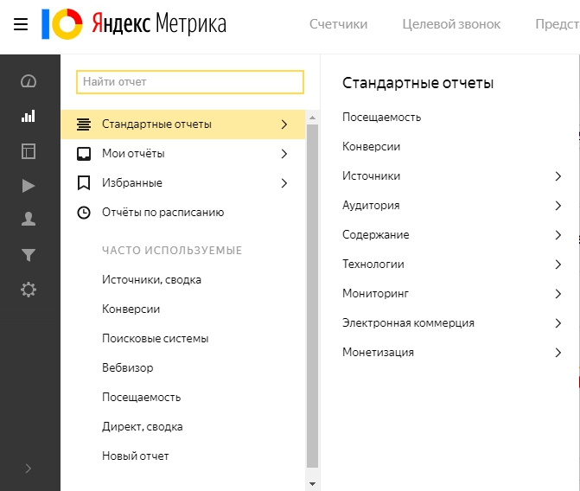
Task: Click the Yandex Metrica logo
Action: (x=134, y=24)
